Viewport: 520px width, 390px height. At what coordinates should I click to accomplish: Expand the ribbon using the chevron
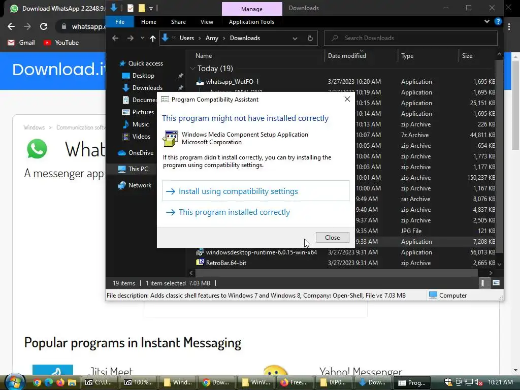pos(487,21)
